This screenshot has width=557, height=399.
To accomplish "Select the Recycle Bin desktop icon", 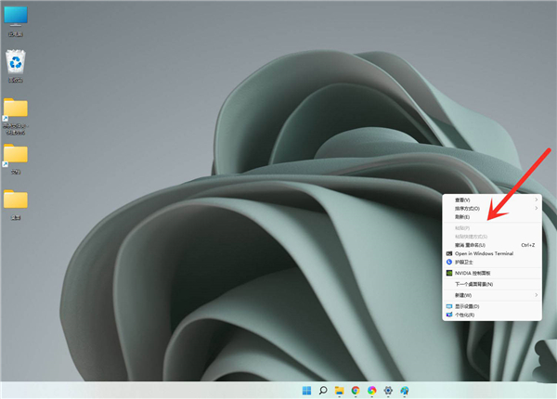I will point(16,63).
